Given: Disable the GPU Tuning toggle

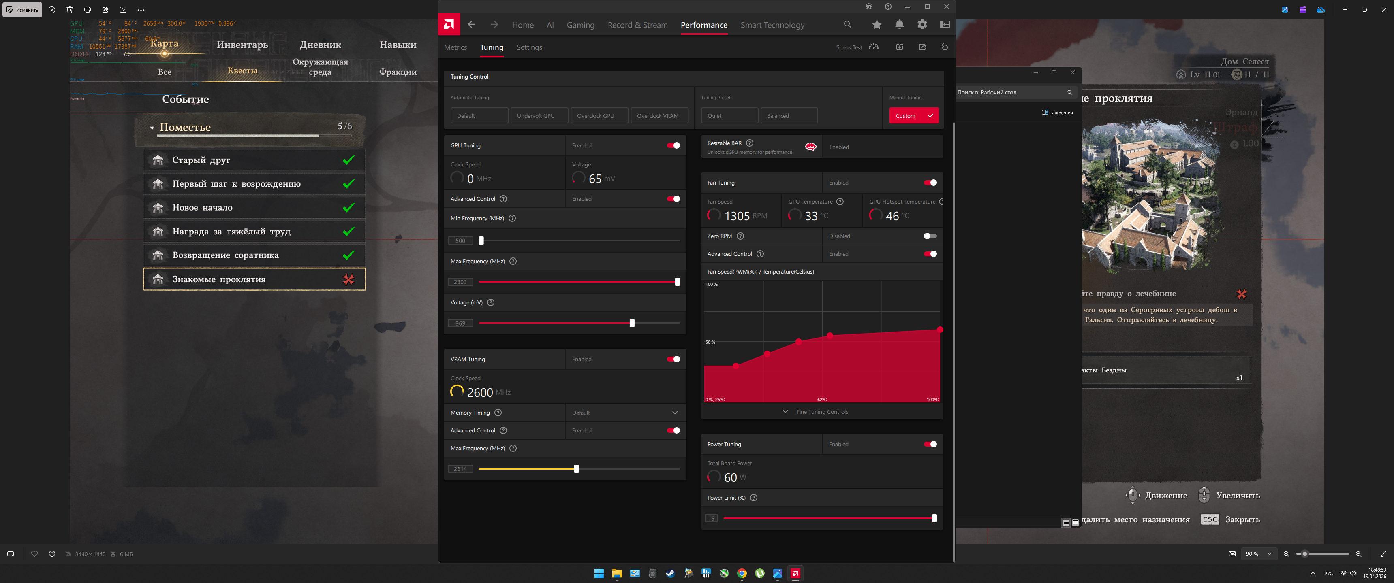Looking at the screenshot, I should tap(673, 145).
